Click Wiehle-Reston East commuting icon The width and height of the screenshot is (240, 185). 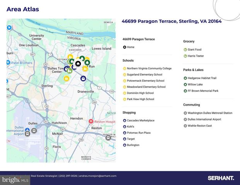point(185,126)
